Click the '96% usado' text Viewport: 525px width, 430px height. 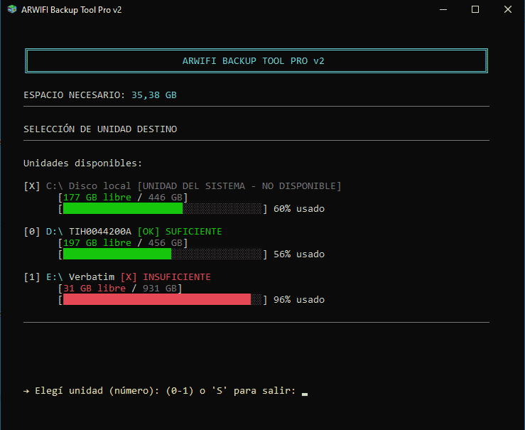(x=299, y=300)
